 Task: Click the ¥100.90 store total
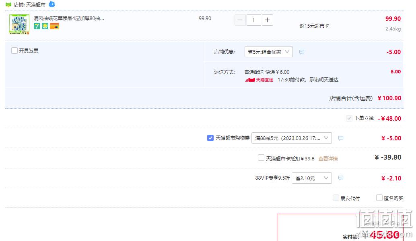pyautogui.click(x=389, y=98)
